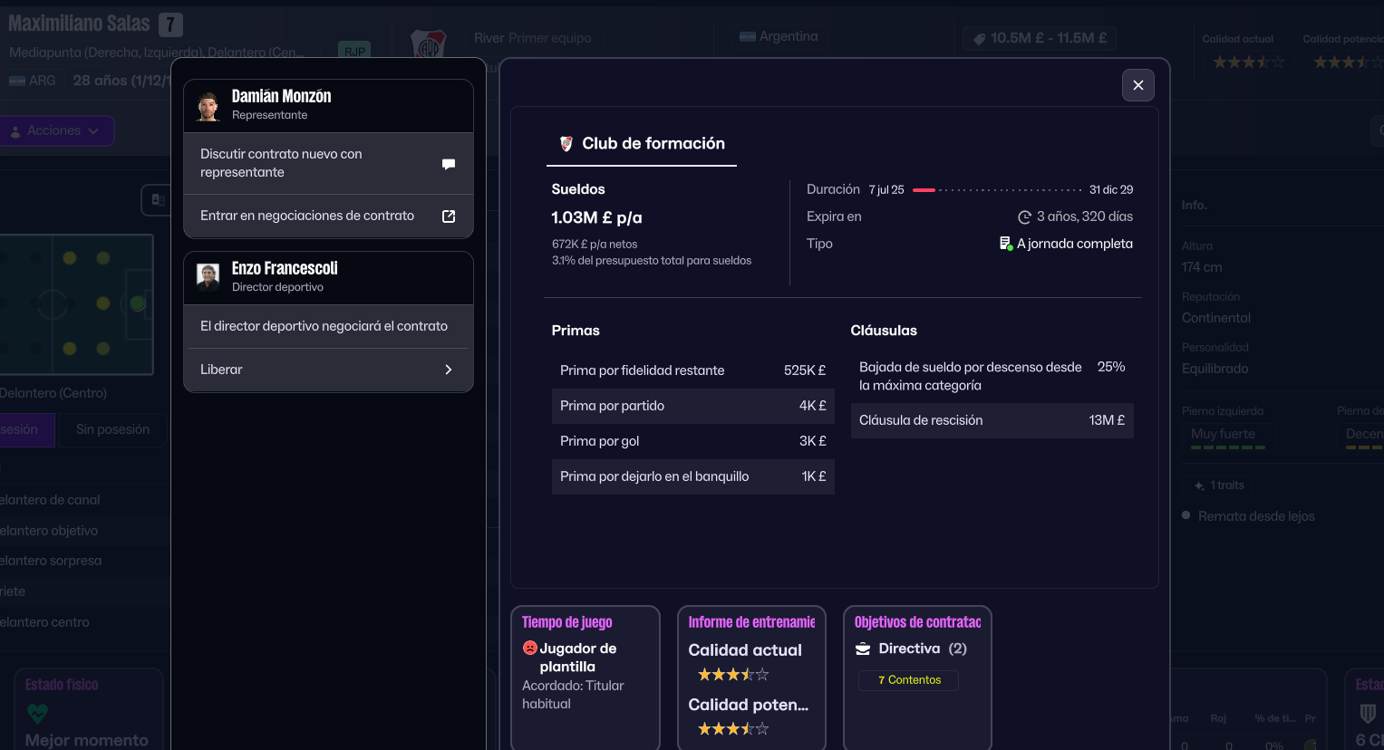
Task: Select the Club de formación tab
Action: click(642, 144)
